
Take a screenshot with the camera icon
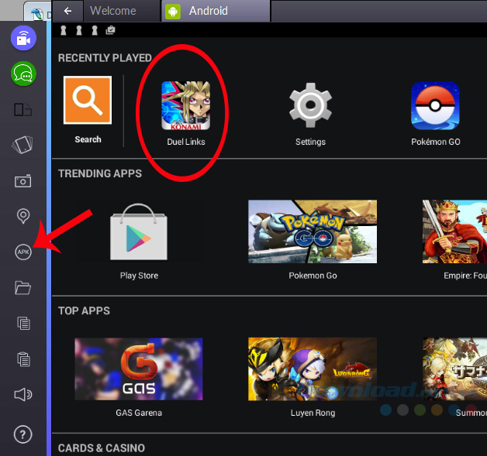23,180
